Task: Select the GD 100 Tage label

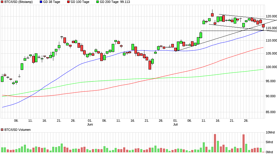Action: [80, 2]
